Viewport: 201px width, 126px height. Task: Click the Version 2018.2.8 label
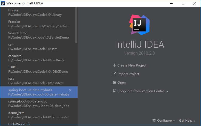click(139, 53)
